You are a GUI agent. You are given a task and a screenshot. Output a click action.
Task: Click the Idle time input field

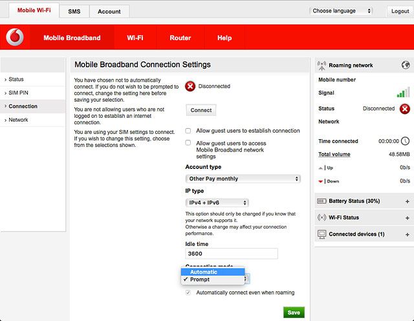232,254
